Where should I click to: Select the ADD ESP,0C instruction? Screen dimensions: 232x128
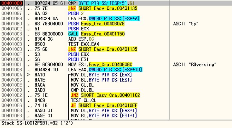[x=81, y=39]
